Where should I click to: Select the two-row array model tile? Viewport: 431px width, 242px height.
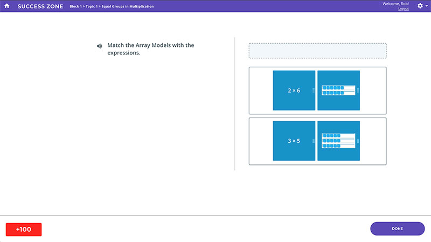click(339, 91)
